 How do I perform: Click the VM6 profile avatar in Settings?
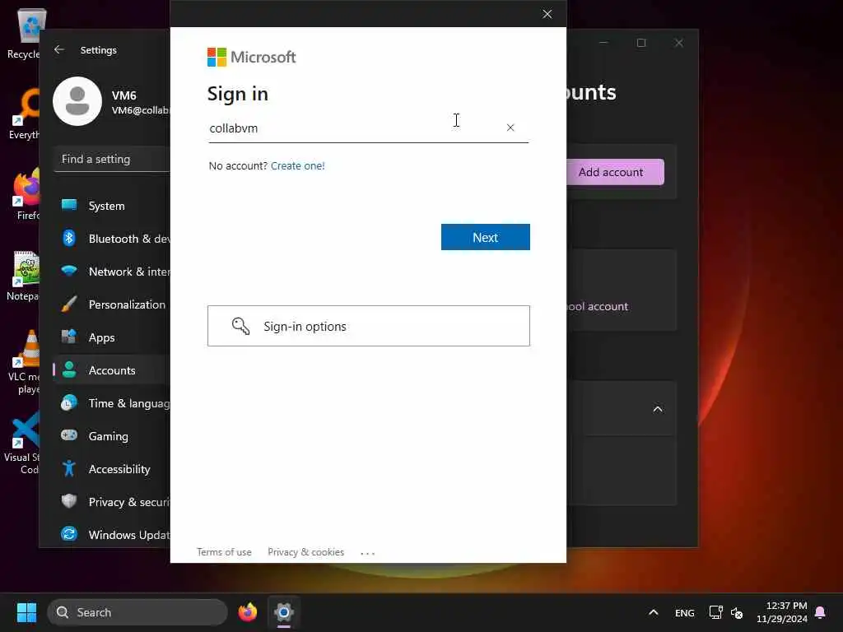tap(77, 101)
